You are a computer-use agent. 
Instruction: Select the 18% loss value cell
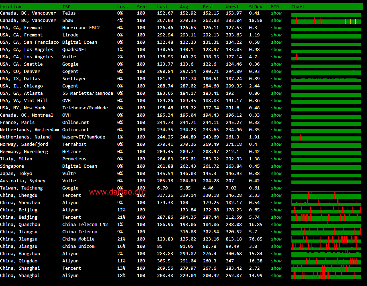[121, 276]
